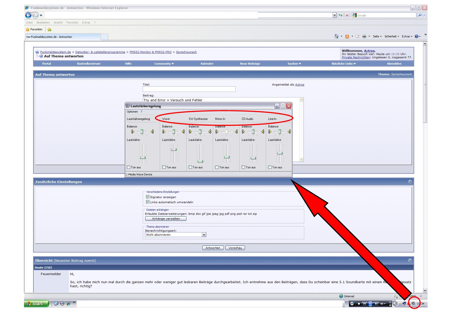Click the Line-In volume slider handle
Image resolution: width=474 pixels, height=316 pixels.
[x=280, y=153]
